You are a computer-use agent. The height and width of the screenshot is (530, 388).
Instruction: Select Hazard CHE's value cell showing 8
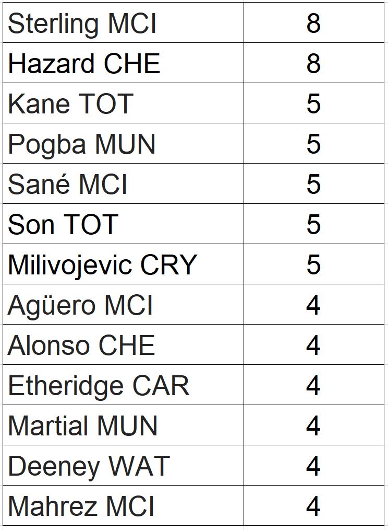[313, 63]
